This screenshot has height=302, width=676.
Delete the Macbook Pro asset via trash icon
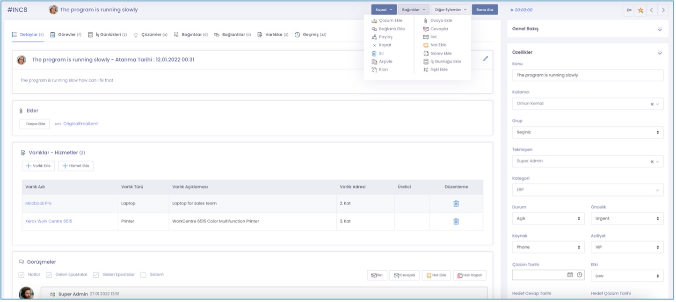tap(456, 204)
